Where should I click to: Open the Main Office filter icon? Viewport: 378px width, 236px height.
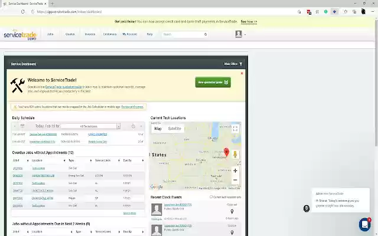pyautogui.click(x=240, y=64)
